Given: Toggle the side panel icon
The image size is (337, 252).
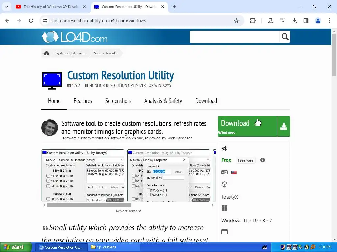Looking at the screenshot, I should pyautogui.click(x=306, y=21).
